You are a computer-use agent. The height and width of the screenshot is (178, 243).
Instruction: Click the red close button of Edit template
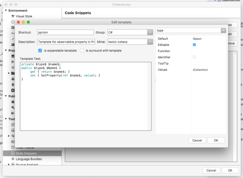(18, 22)
